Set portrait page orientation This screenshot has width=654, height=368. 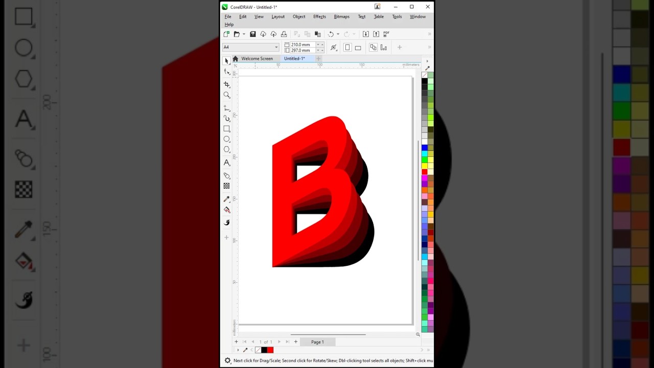pyautogui.click(x=347, y=48)
